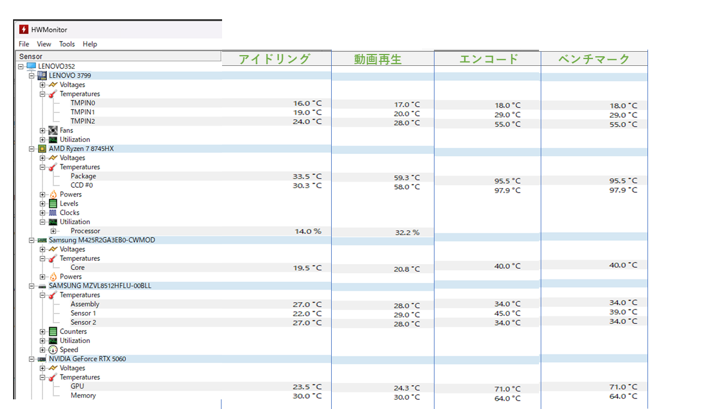Click the Fans icon under LENOVO 3799
The width and height of the screenshot is (727, 409).
pyautogui.click(x=53, y=131)
